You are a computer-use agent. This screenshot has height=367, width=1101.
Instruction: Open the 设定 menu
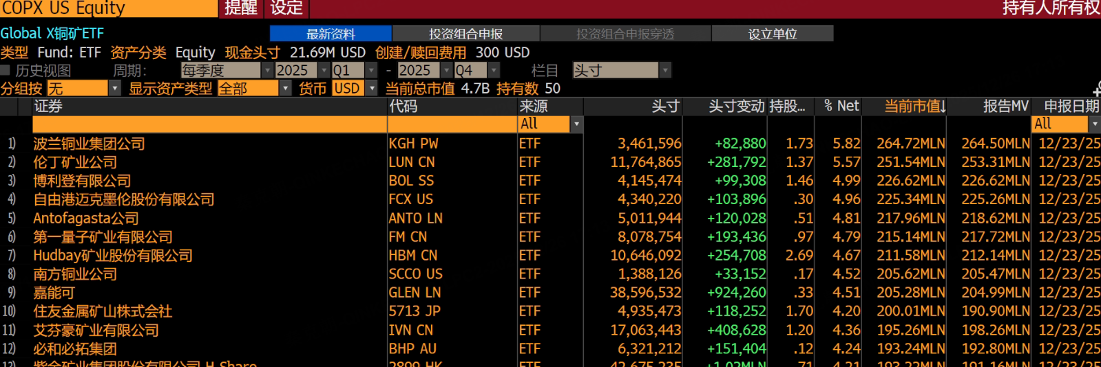[x=286, y=8]
